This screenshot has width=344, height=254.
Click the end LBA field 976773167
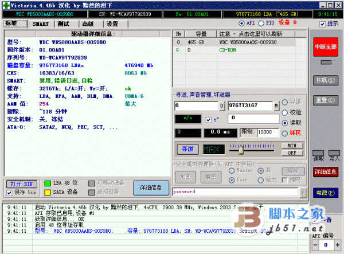click(x=251, y=105)
